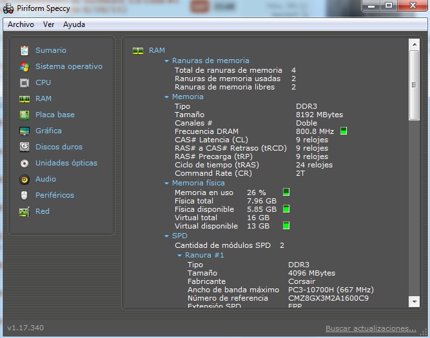Click Buscar actualizaciones link
This screenshot has height=338, width=430.
click(371, 328)
